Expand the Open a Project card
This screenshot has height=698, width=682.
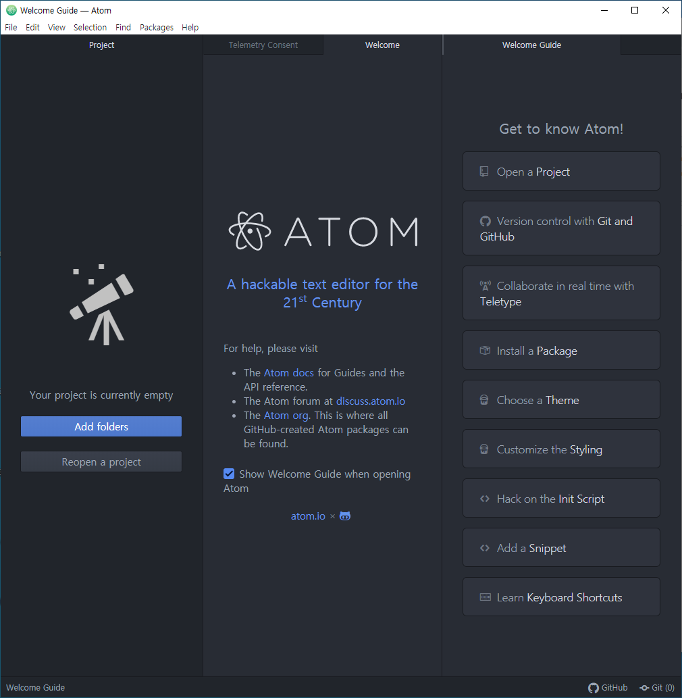coord(561,172)
